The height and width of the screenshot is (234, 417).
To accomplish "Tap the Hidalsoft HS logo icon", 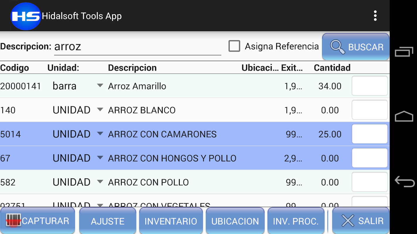I will coord(26,16).
